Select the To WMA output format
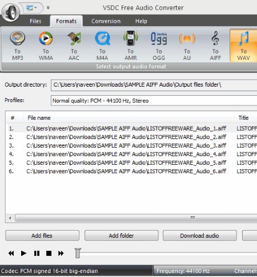The image size is (257, 277). point(46,46)
